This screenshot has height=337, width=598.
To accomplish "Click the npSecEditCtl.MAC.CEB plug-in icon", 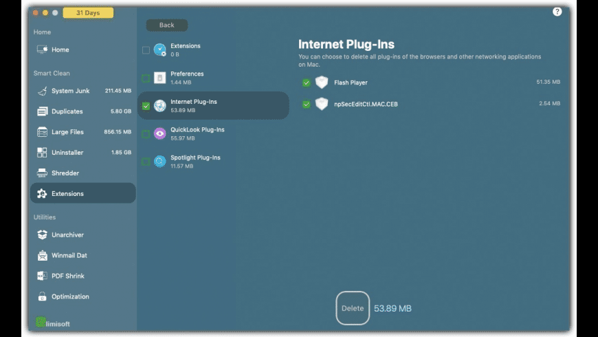I will pos(322,104).
